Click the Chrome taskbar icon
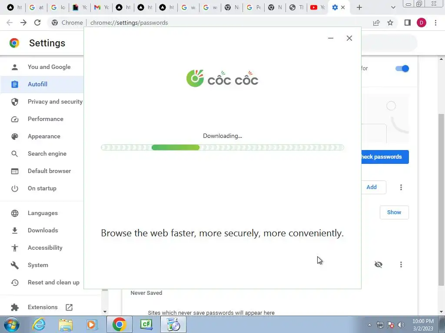This screenshot has height=333, width=445. click(120, 324)
